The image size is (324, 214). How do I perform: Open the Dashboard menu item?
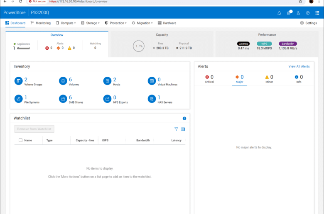[x=15, y=23]
